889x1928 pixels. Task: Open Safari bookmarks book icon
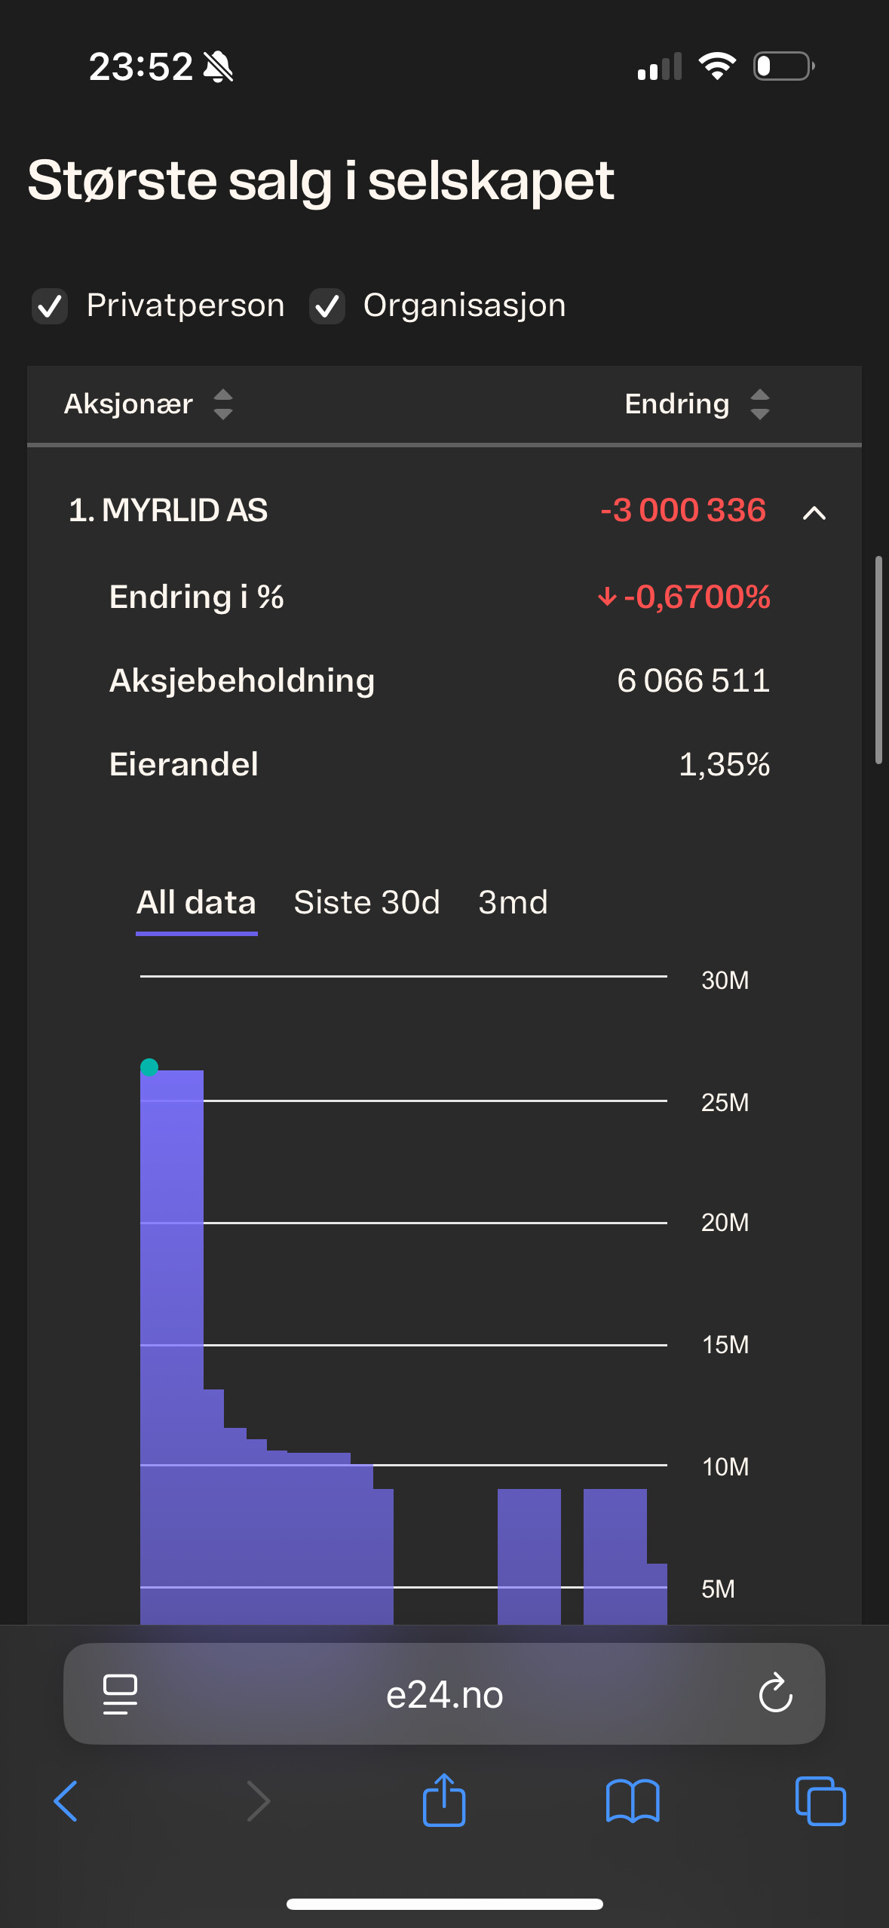pyautogui.click(x=633, y=1801)
